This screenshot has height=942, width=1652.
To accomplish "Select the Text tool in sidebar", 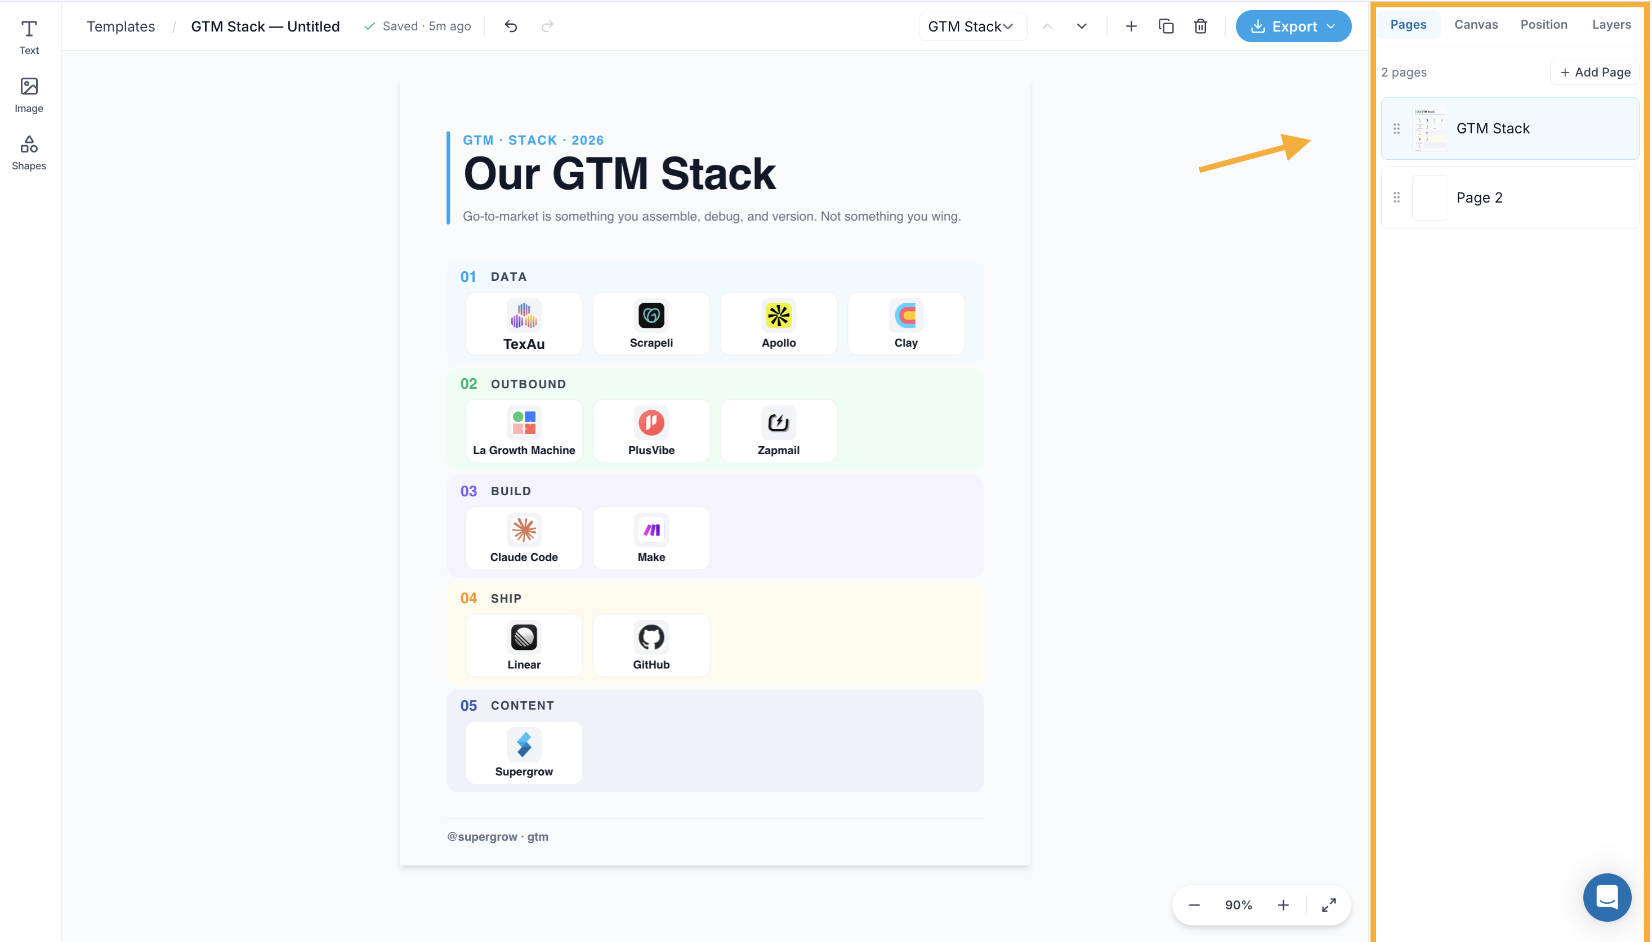I will tap(29, 38).
